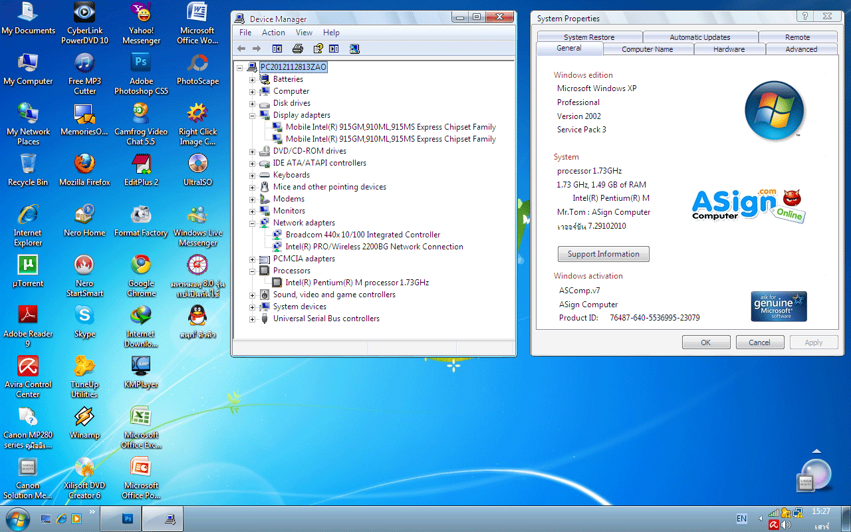Expand Sound, video and game controllers
Screen dimensions: 851x532
(252, 295)
